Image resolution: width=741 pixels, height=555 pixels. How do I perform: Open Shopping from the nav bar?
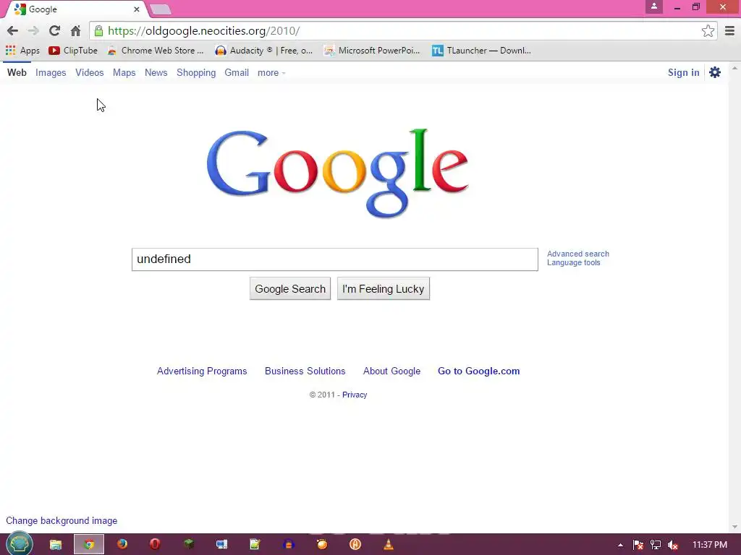196,73
